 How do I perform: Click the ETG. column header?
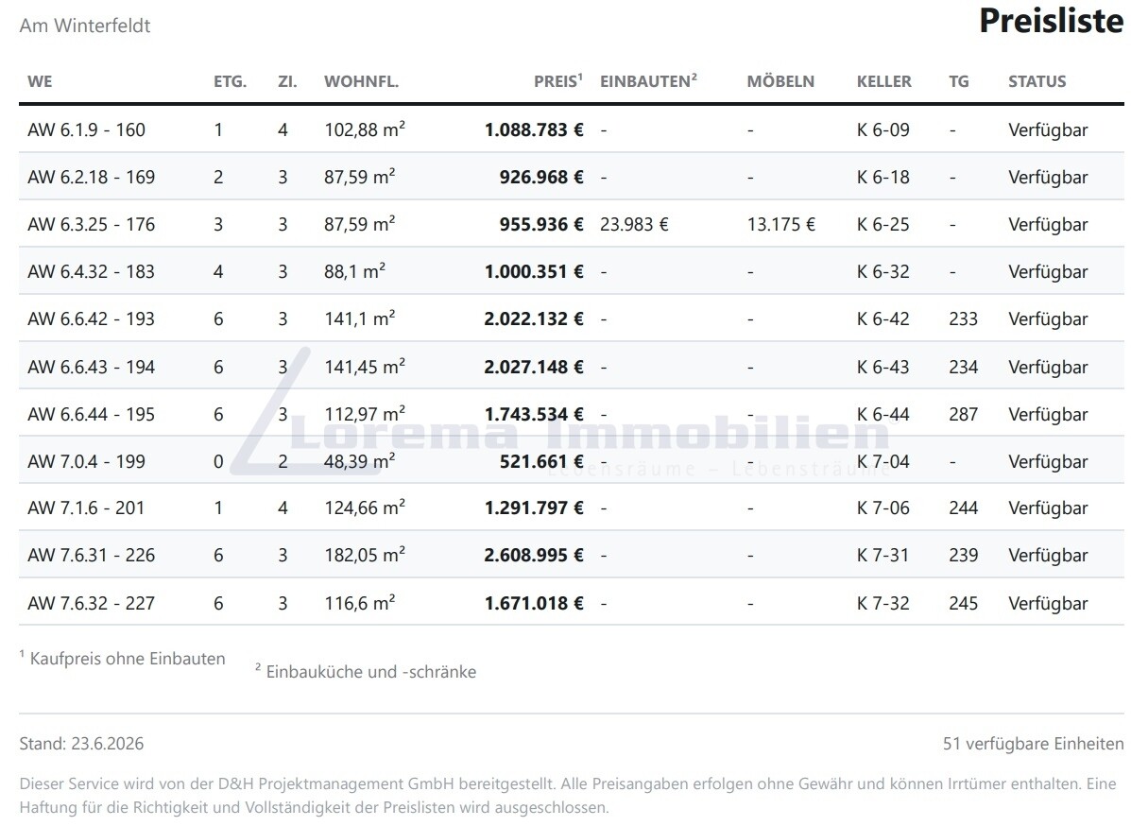click(231, 81)
